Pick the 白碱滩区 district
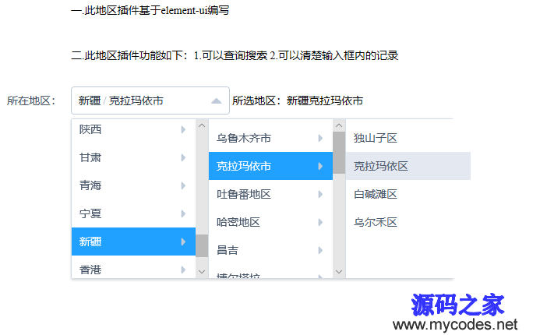This screenshot has width=547, height=335. 408,194
